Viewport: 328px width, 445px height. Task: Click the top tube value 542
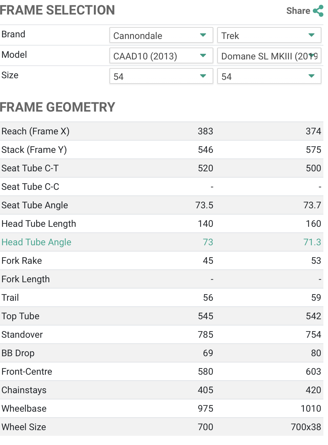(x=313, y=316)
